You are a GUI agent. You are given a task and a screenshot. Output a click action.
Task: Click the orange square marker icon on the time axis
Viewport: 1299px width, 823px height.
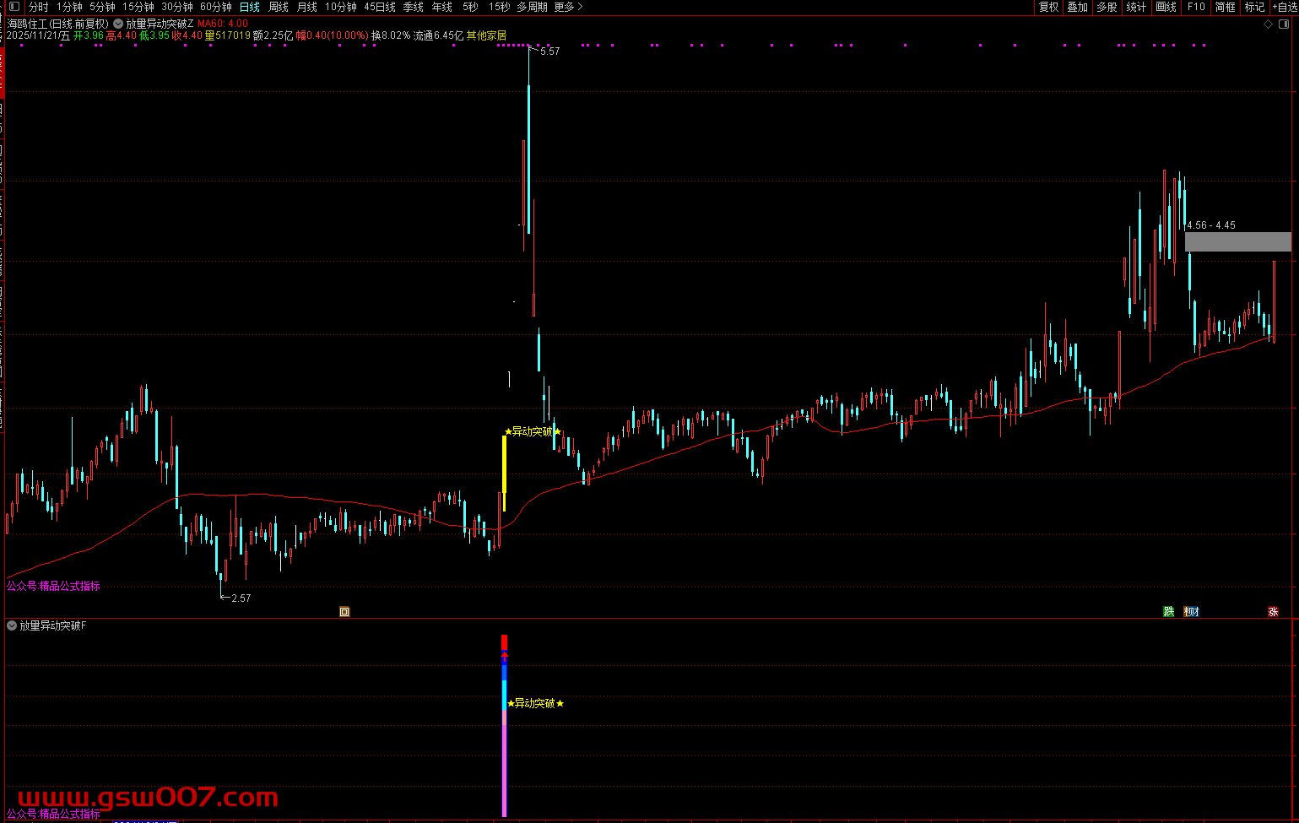(x=344, y=612)
